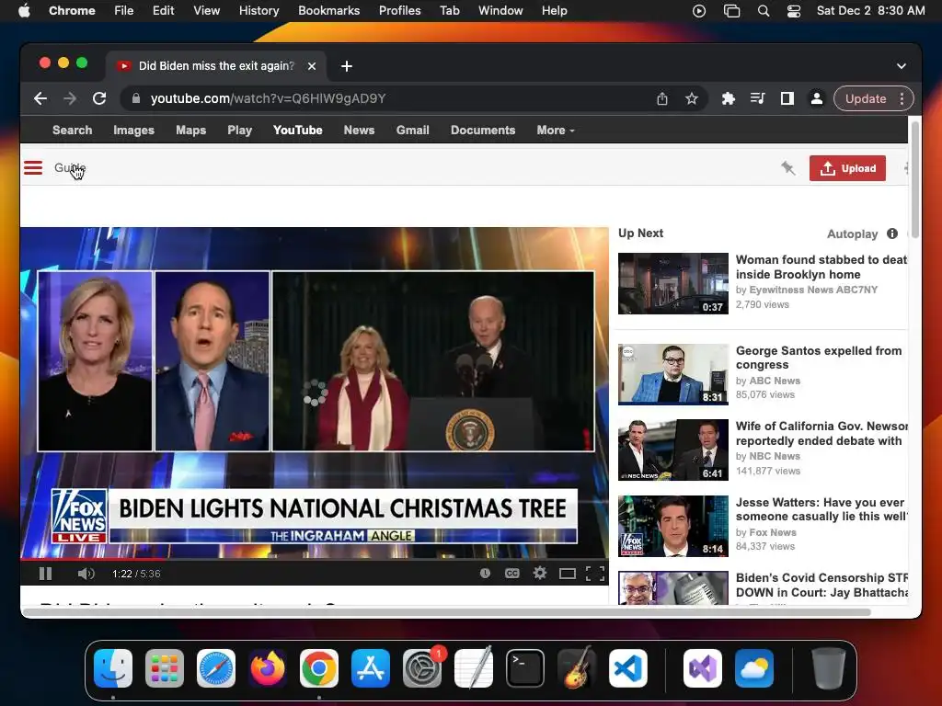Open Chrome extensions puzzle icon

[x=729, y=98]
